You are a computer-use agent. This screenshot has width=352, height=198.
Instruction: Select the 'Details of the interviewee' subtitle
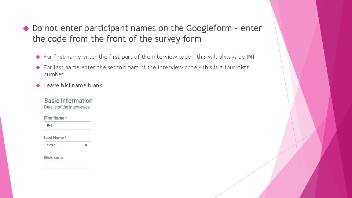pyautogui.click(x=67, y=107)
